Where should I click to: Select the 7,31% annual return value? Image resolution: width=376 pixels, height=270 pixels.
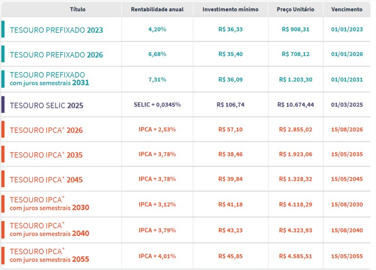(157, 80)
